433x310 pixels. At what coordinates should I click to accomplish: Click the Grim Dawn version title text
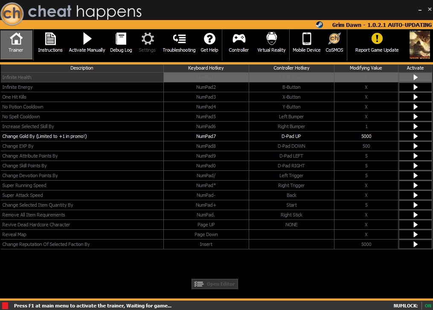(x=382, y=25)
